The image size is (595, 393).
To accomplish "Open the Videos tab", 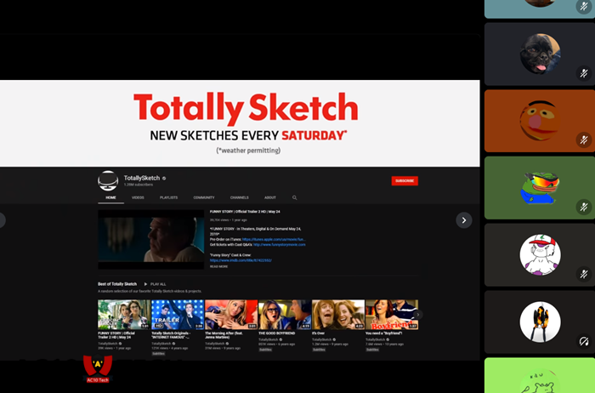I will tap(138, 197).
